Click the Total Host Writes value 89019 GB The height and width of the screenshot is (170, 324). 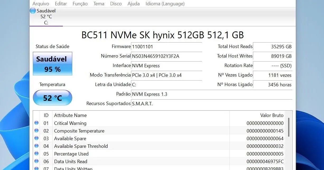point(273,56)
